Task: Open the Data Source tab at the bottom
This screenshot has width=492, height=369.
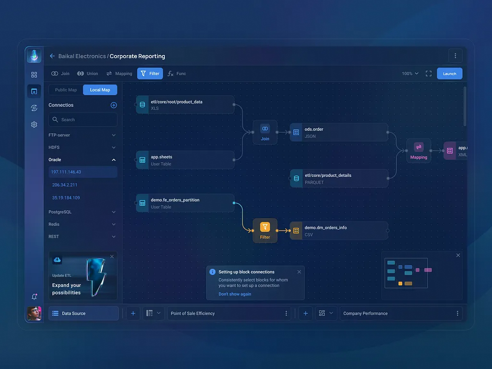Action: (x=84, y=313)
